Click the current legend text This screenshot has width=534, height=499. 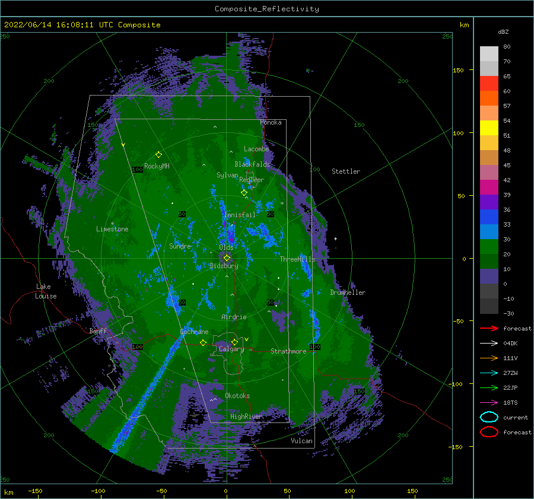click(515, 417)
